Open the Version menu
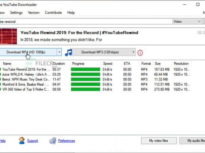Screen dimensions: 205x153 tap(34, 13)
